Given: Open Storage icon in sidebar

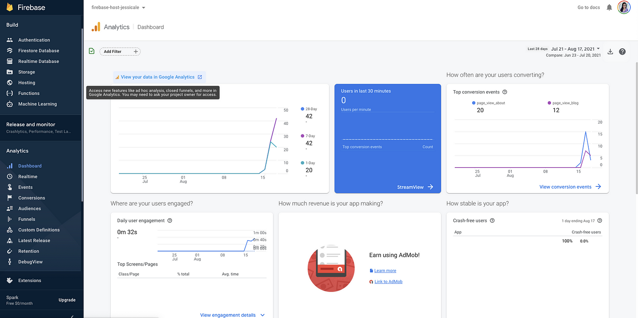Looking at the screenshot, I should (x=10, y=72).
